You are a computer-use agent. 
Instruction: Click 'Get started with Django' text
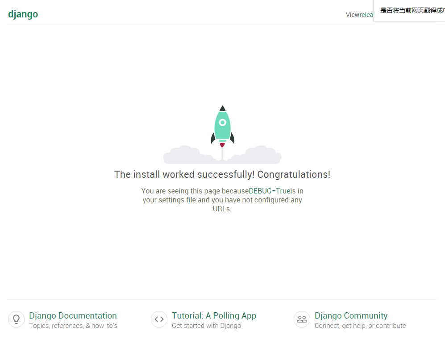[x=206, y=326]
